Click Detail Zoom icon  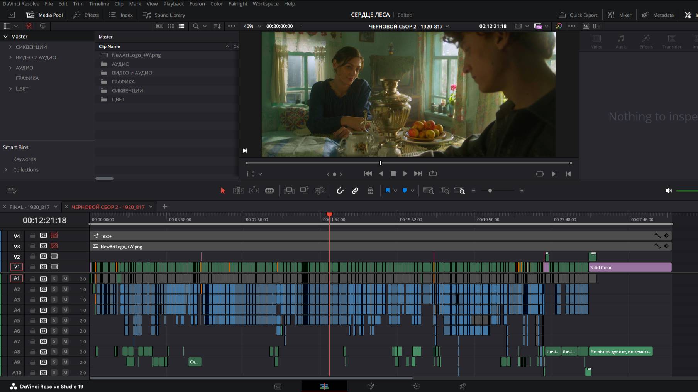[x=444, y=191]
